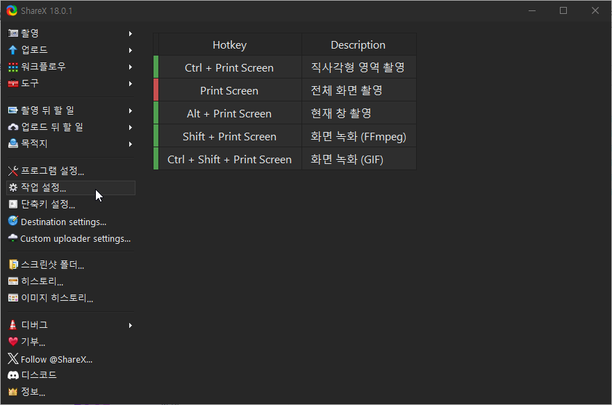
Task: Expand the 워크플로우 submenu arrow
Action: (131, 67)
